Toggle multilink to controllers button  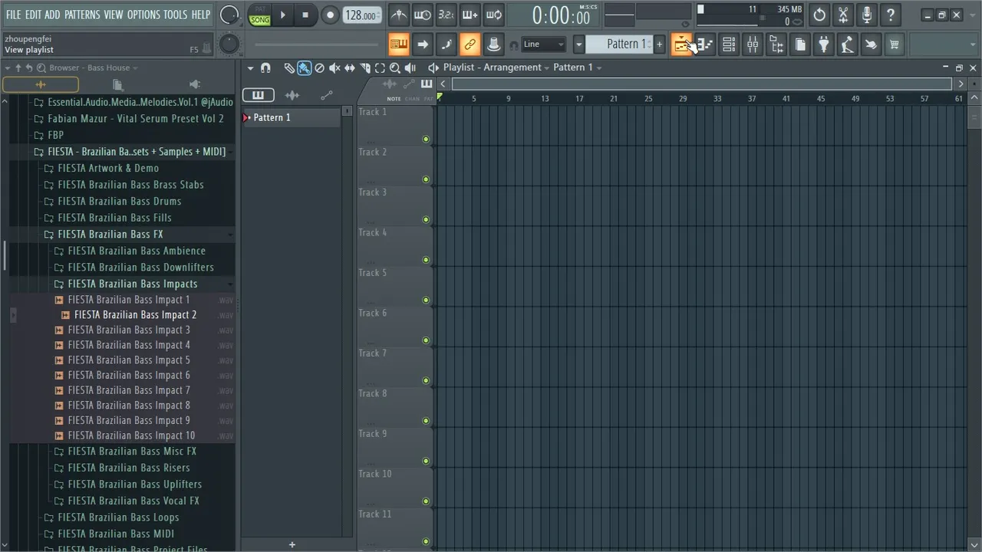point(470,44)
